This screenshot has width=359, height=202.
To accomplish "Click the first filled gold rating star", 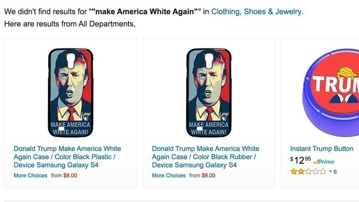I will [x=294, y=172].
